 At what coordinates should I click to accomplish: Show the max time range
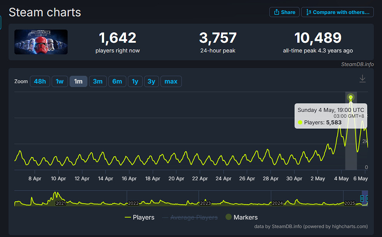point(171,81)
